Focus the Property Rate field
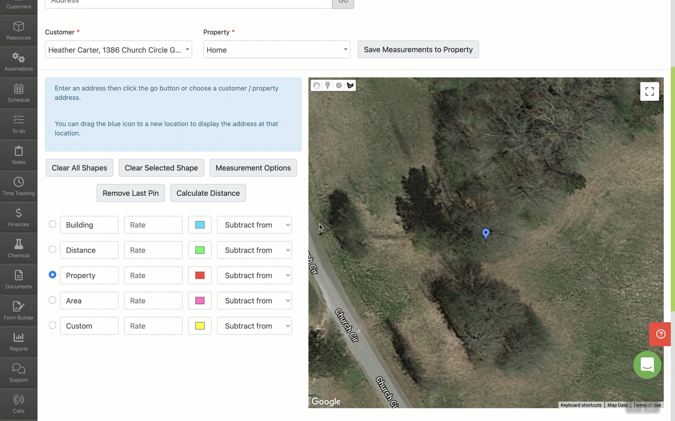The image size is (675, 421). coord(153,276)
